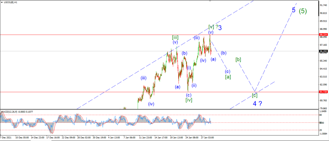Click the 91.740 price scale value

click(x=323, y=5)
